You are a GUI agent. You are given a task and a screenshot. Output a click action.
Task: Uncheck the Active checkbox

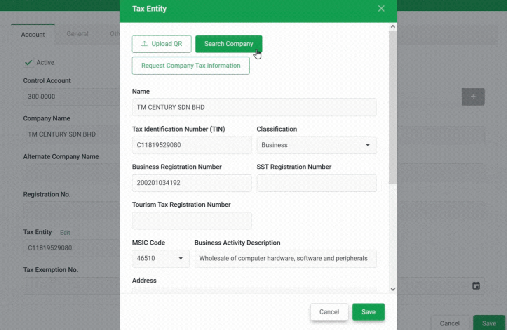tap(28, 62)
